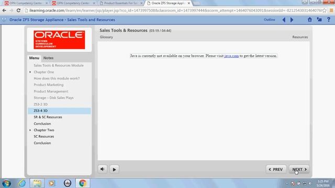Switch to the Product Essentials browser tab
This screenshot has width=335, height=188.
121,3
